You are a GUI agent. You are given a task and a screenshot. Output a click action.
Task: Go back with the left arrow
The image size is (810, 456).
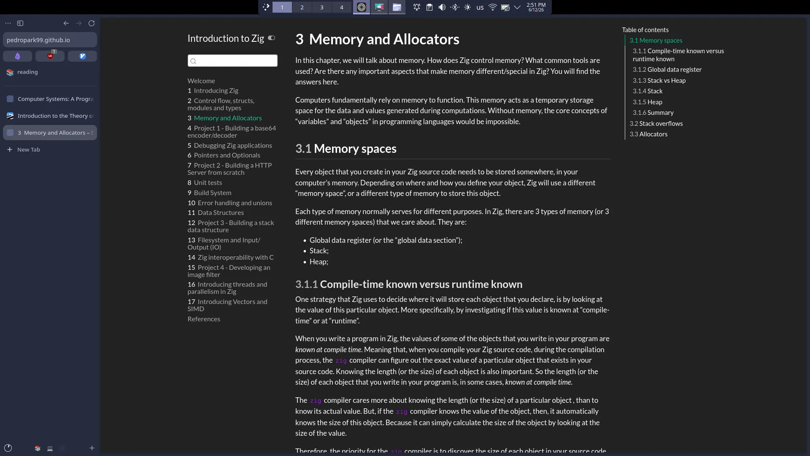click(66, 23)
